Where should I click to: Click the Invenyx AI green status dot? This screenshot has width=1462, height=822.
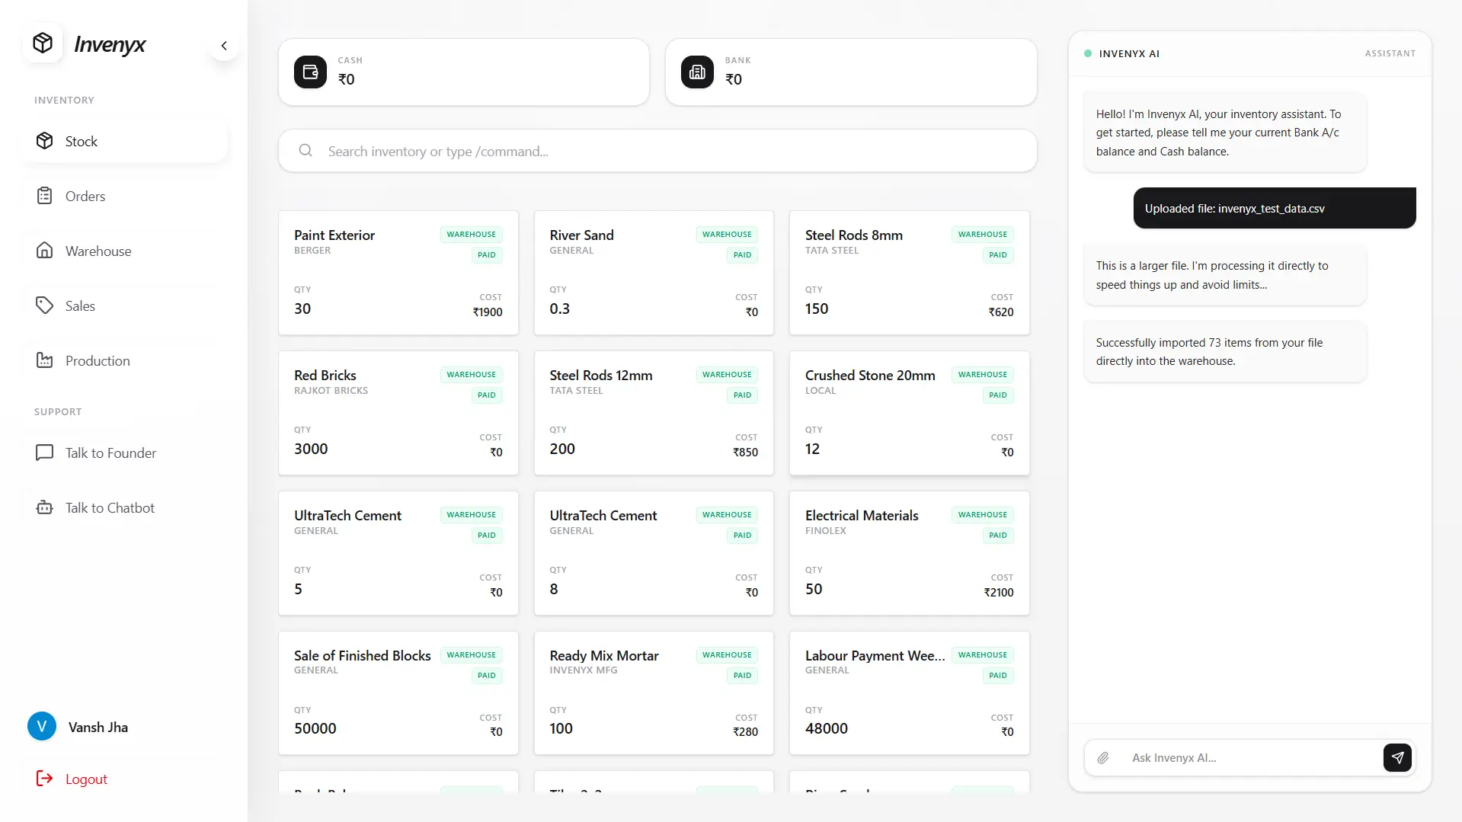click(x=1088, y=53)
